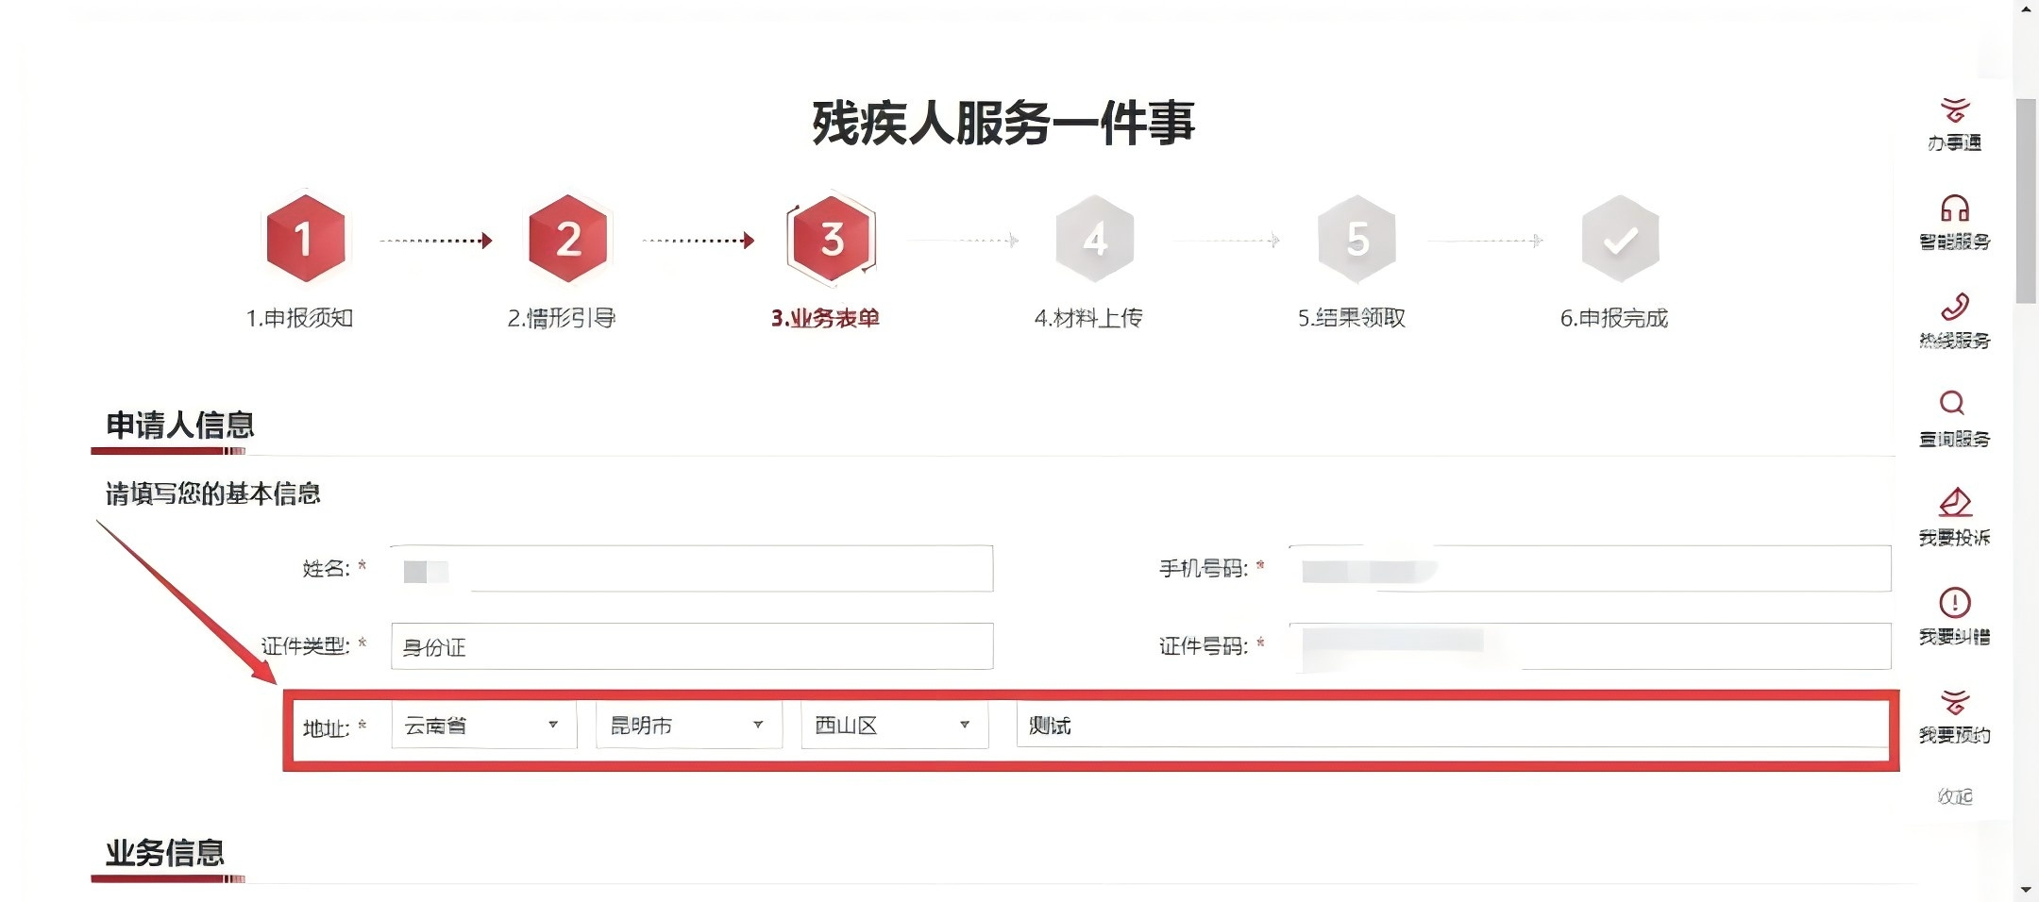Go to 3.业务表单 step label
The width and height of the screenshot is (2039, 902).
pyautogui.click(x=825, y=318)
